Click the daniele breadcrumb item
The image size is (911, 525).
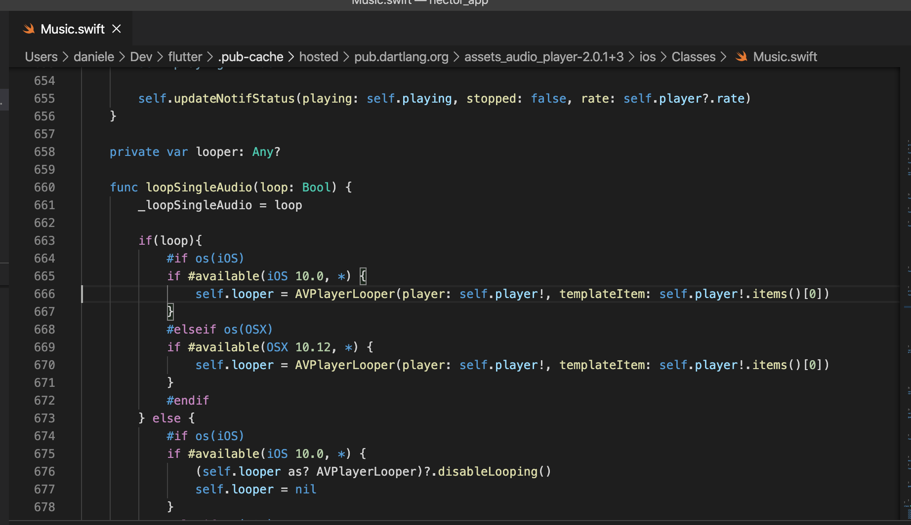94,56
